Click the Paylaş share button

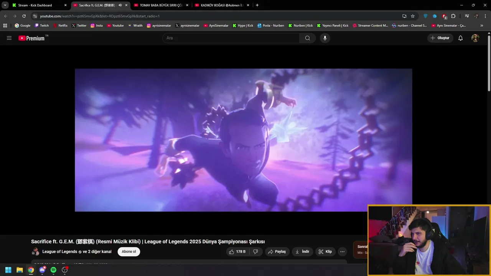point(277,252)
